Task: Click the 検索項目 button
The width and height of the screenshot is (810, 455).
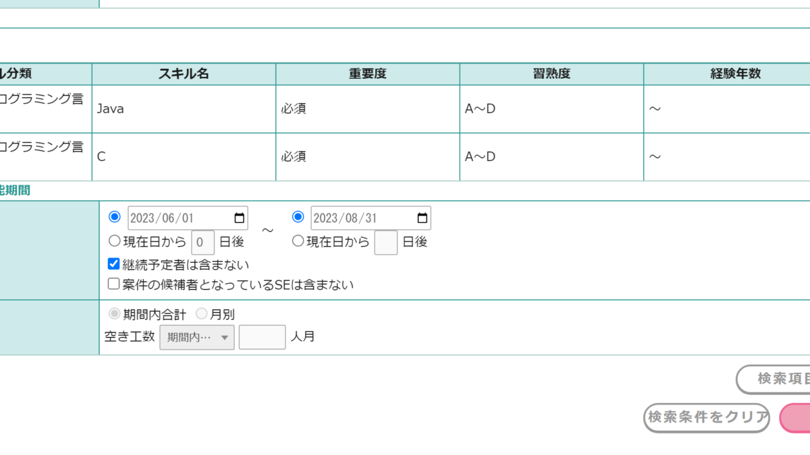Action: click(x=776, y=380)
